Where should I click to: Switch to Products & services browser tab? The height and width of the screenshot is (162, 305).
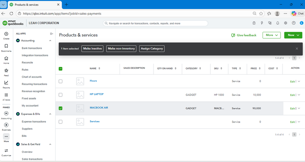point(35,5)
